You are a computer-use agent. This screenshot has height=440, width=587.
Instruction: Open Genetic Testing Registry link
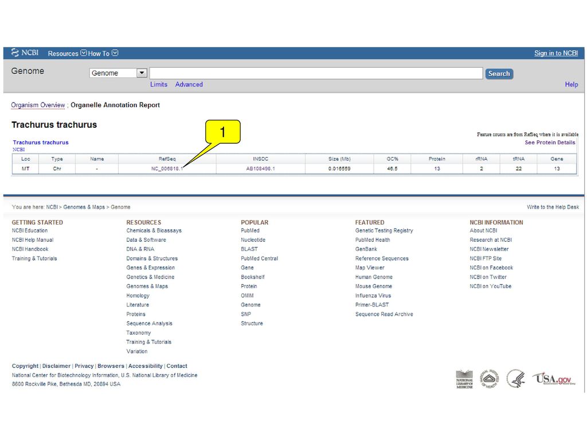tap(384, 230)
